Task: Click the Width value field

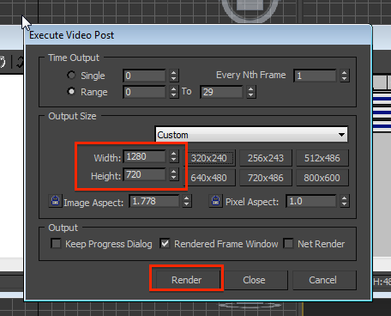Action: click(x=144, y=156)
